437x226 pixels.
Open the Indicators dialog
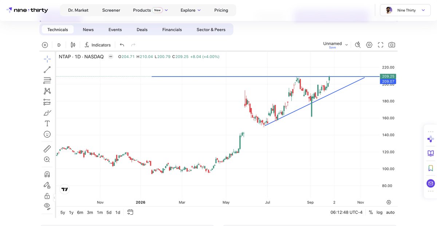[98, 45]
